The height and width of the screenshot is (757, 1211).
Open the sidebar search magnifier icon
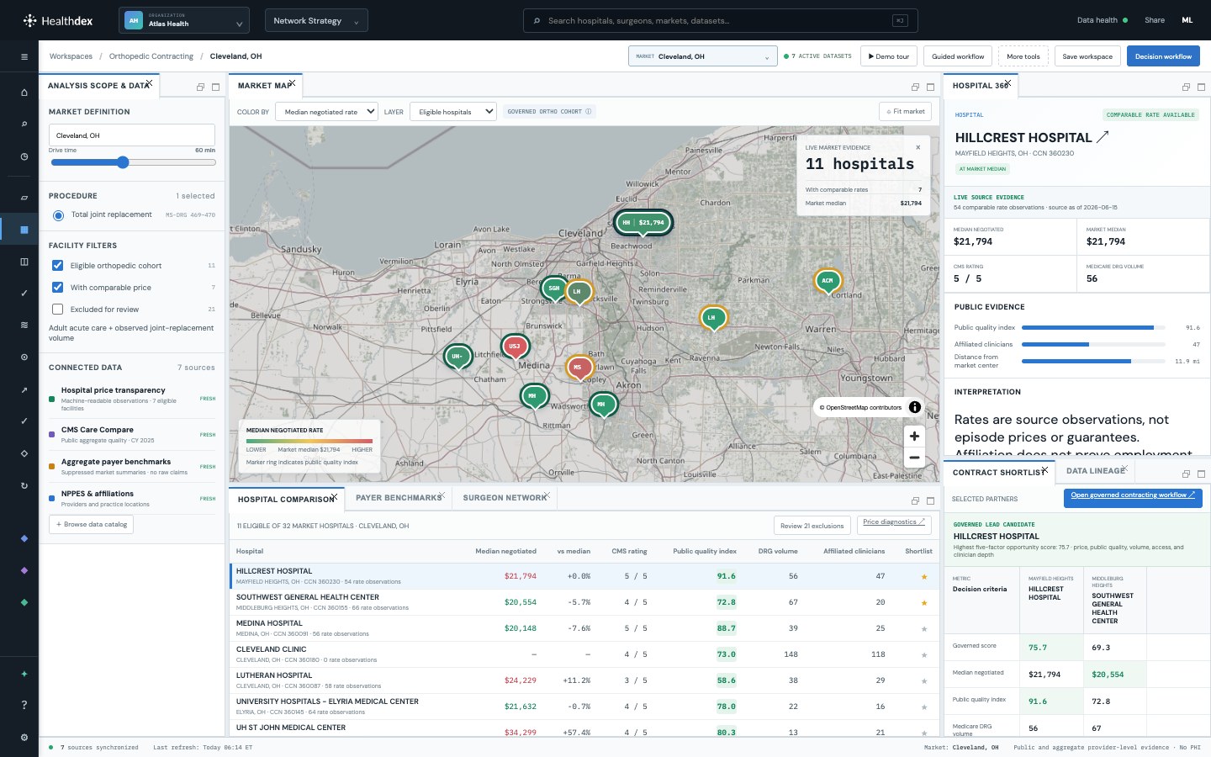click(24, 124)
